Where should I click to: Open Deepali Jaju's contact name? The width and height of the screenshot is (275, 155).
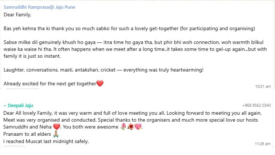(18, 105)
